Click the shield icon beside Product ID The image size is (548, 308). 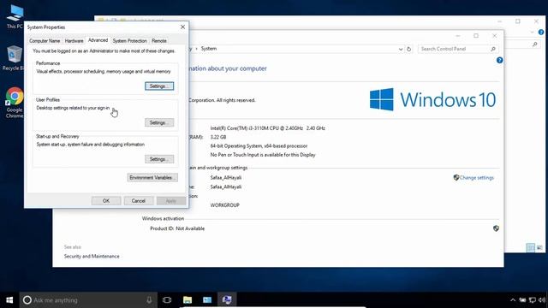496,228
